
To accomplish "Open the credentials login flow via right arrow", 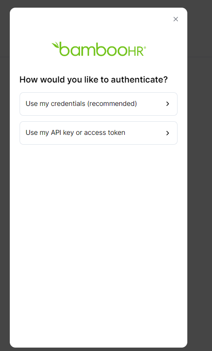I will (167, 104).
